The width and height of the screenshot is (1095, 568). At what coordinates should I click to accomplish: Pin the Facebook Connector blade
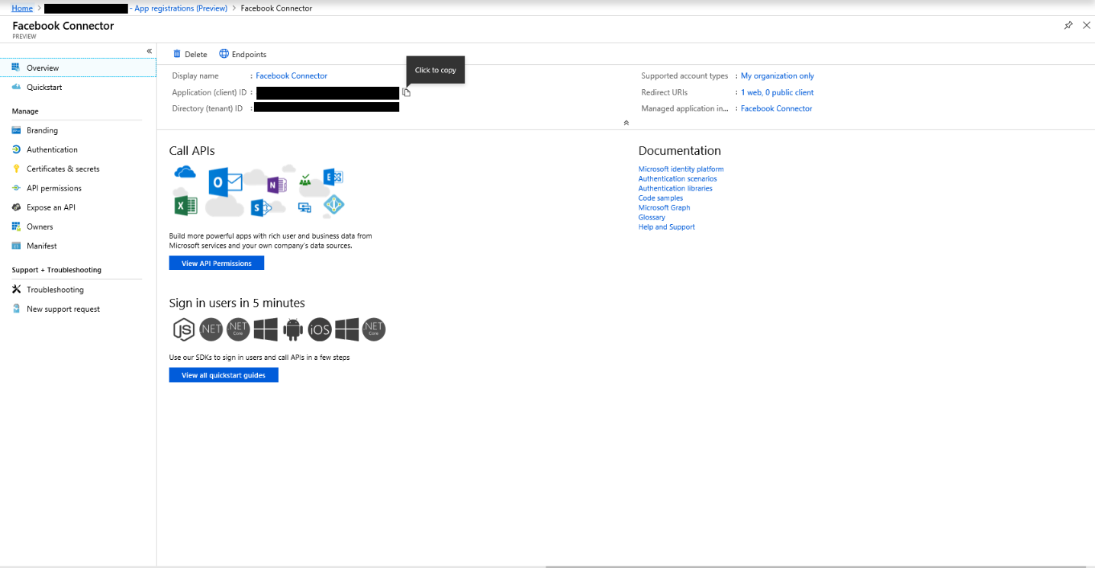[x=1068, y=24]
